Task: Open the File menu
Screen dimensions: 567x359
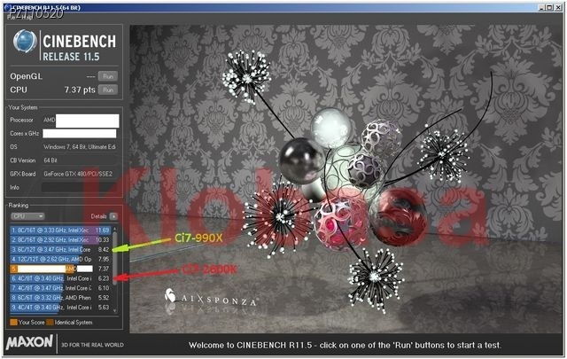Action: tap(11, 17)
